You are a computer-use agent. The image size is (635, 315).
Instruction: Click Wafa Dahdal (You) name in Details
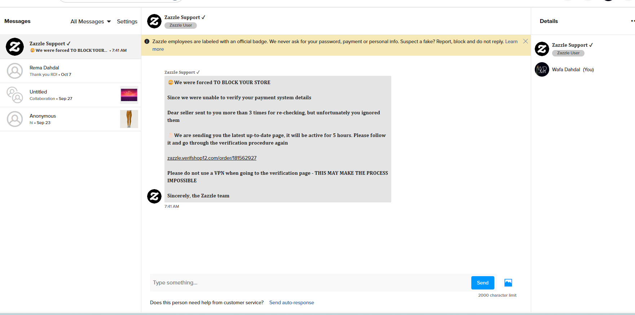click(573, 69)
